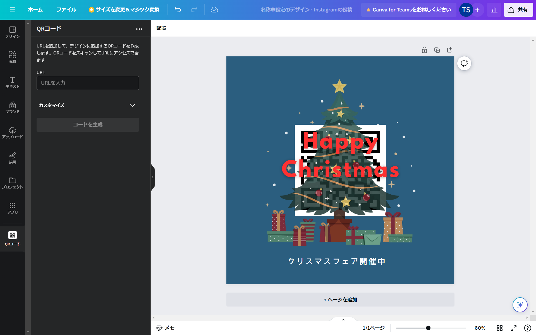Image resolution: width=536 pixels, height=335 pixels.
Task: Open the デザイン (Design) sidebar panel
Action: 12,32
